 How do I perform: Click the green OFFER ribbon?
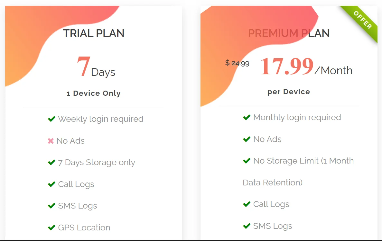click(362, 20)
